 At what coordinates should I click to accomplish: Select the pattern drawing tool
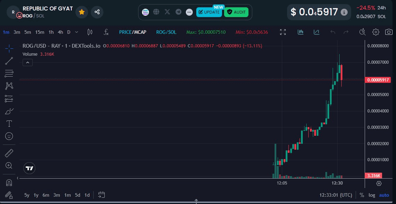pyautogui.click(x=9, y=86)
